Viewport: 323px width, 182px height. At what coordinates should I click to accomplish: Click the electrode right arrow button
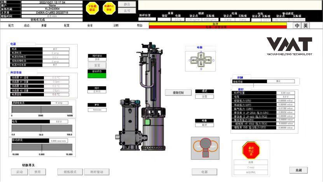click(x=208, y=60)
